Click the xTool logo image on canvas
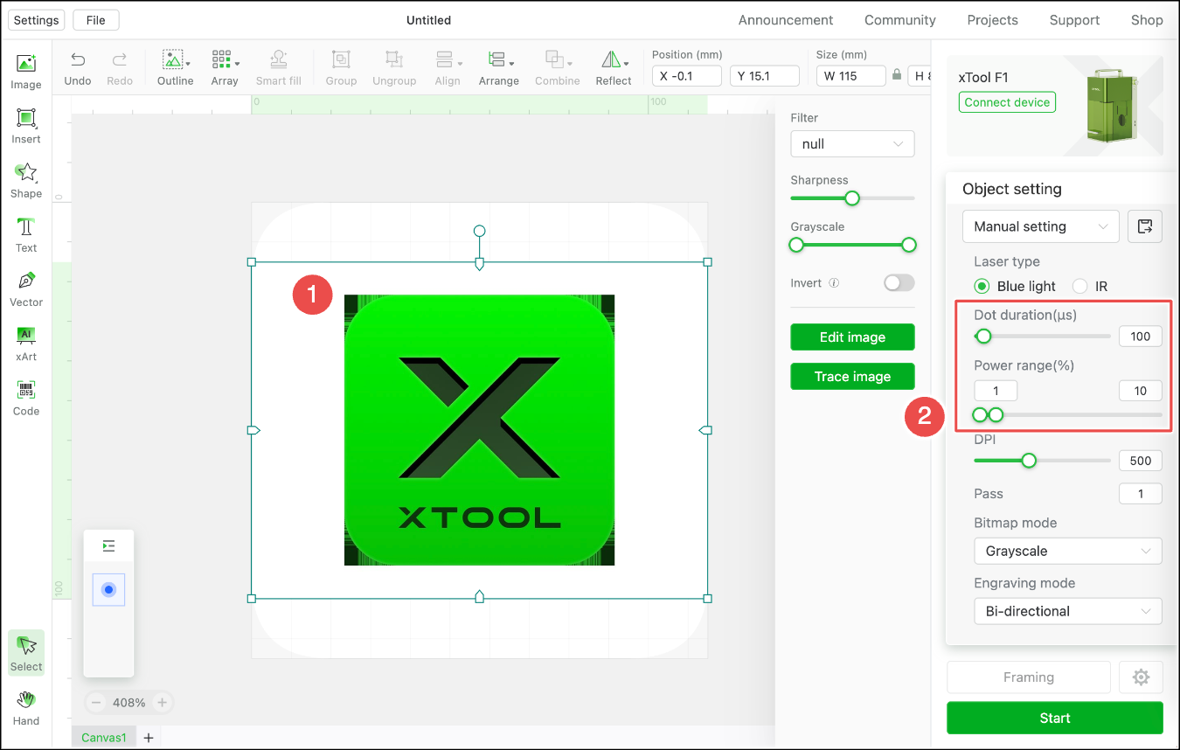 tap(479, 430)
